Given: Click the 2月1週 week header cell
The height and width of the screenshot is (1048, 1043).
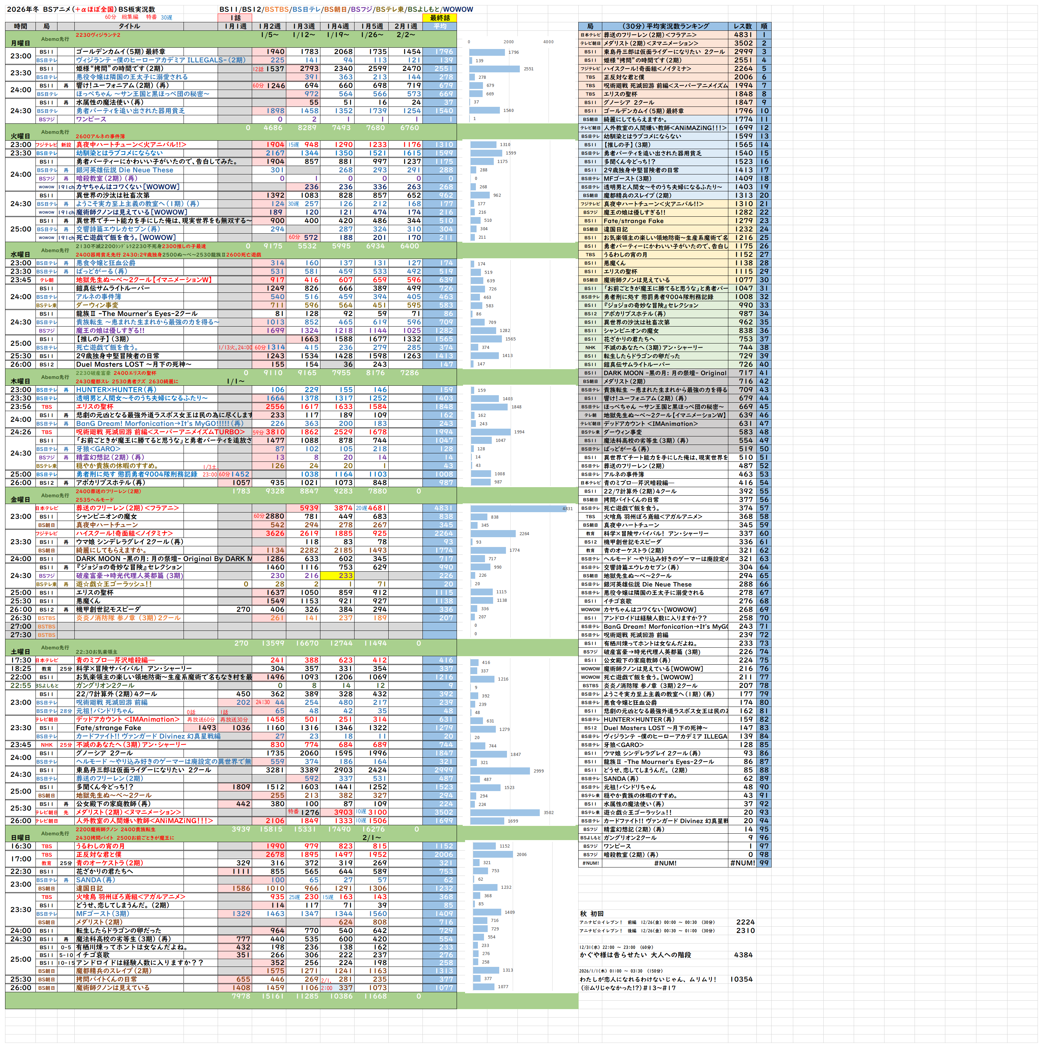Looking at the screenshot, I should 405,26.
